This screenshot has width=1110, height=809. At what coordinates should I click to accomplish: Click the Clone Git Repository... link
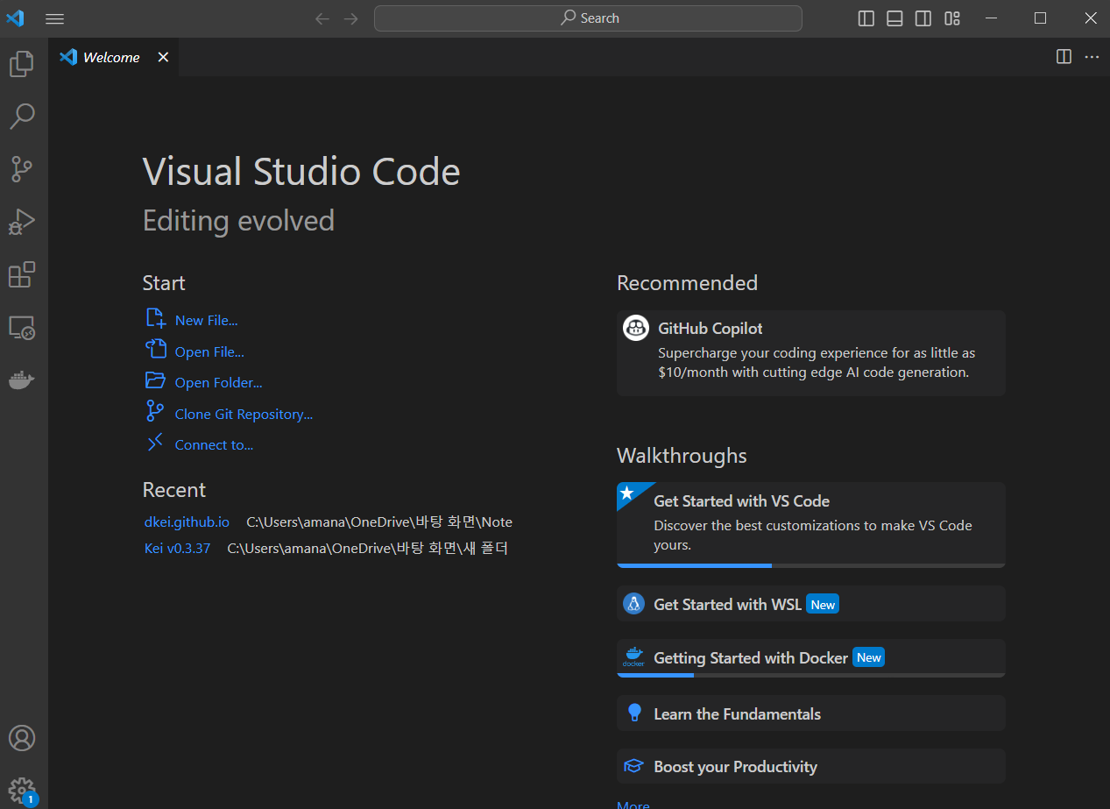(244, 415)
